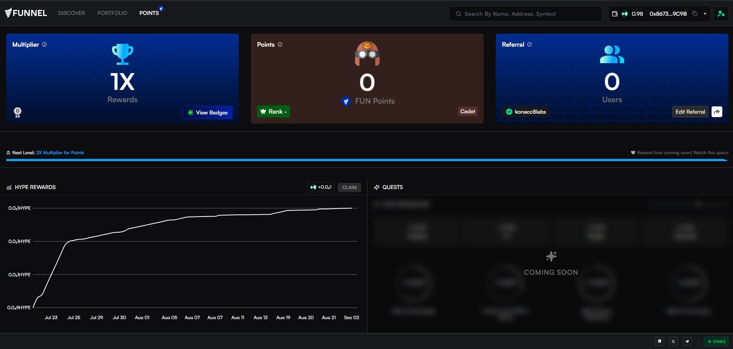Click the next level progress bar
The image size is (733, 349).
pos(366,160)
